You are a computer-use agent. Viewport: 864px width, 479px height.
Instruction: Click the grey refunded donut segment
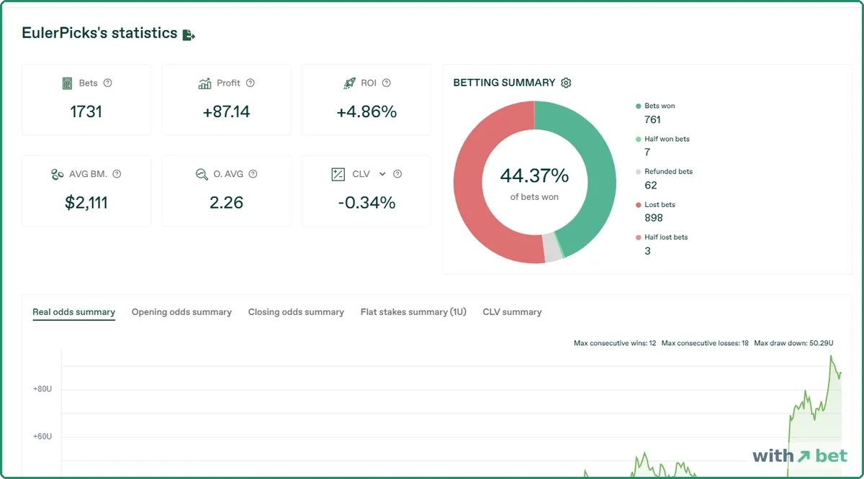553,247
